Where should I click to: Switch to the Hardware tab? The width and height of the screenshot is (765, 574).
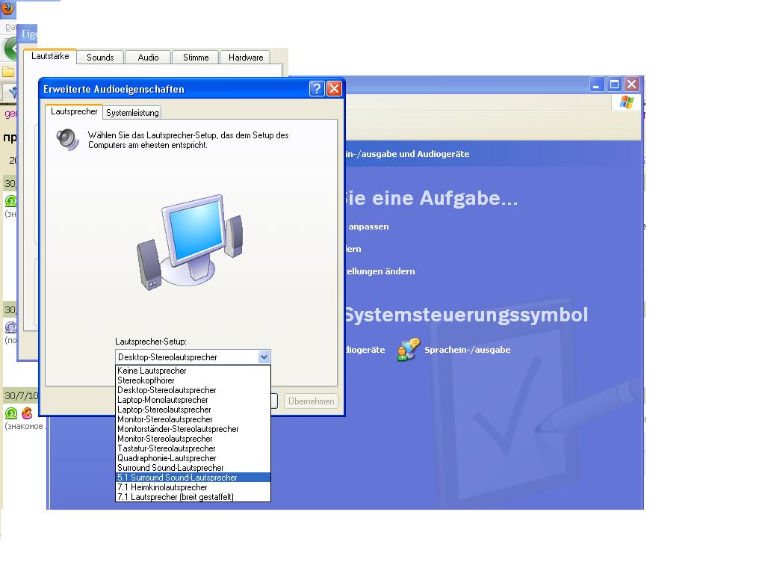246,57
